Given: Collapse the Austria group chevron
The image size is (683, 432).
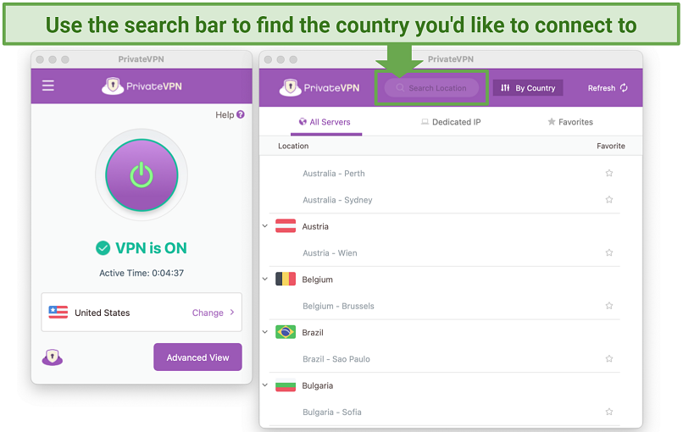Looking at the screenshot, I should 265,226.
